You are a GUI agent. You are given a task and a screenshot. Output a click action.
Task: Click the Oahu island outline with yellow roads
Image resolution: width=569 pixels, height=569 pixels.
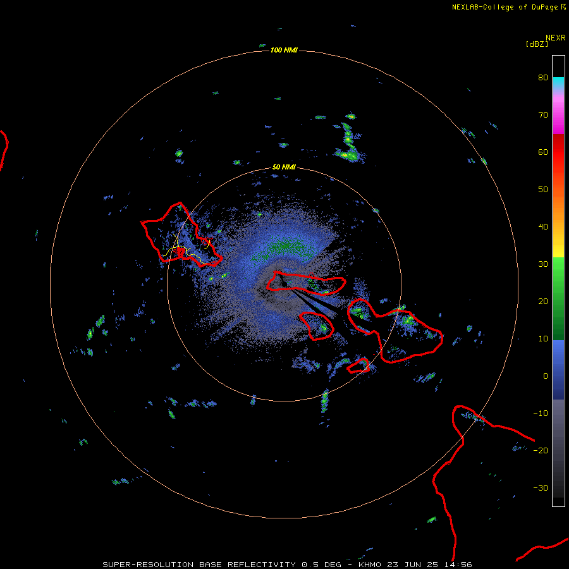pyautogui.click(x=180, y=235)
